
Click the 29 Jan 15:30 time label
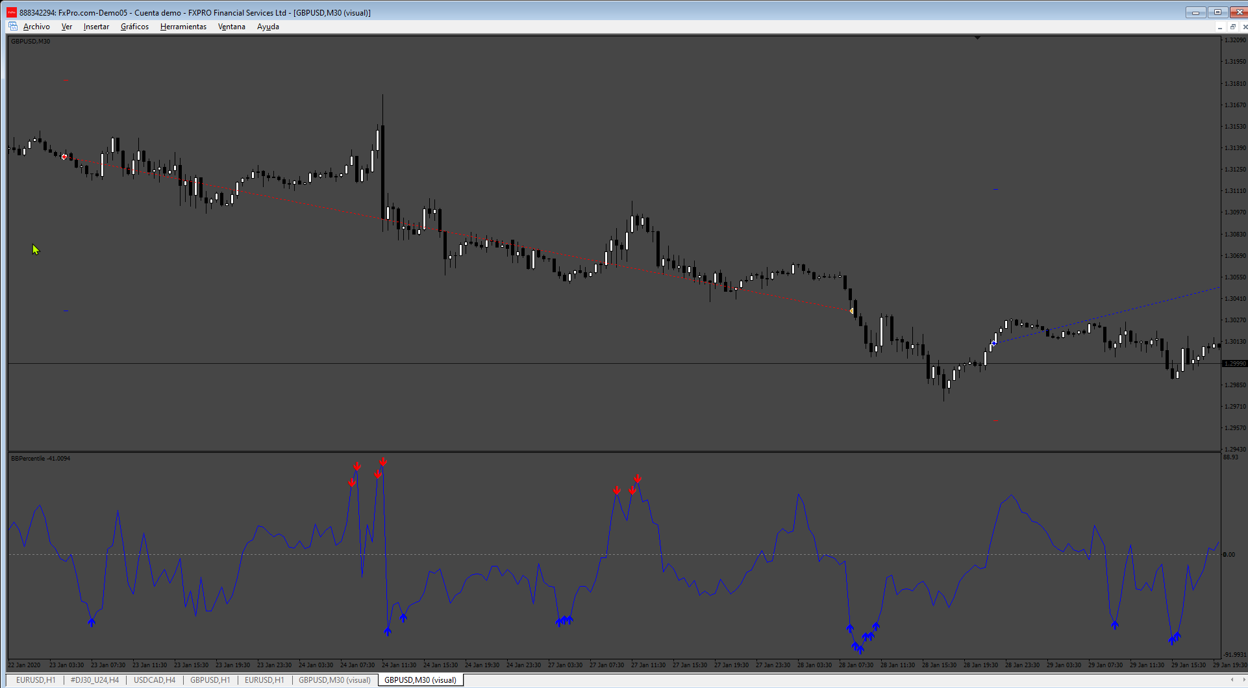pyautogui.click(x=1189, y=665)
